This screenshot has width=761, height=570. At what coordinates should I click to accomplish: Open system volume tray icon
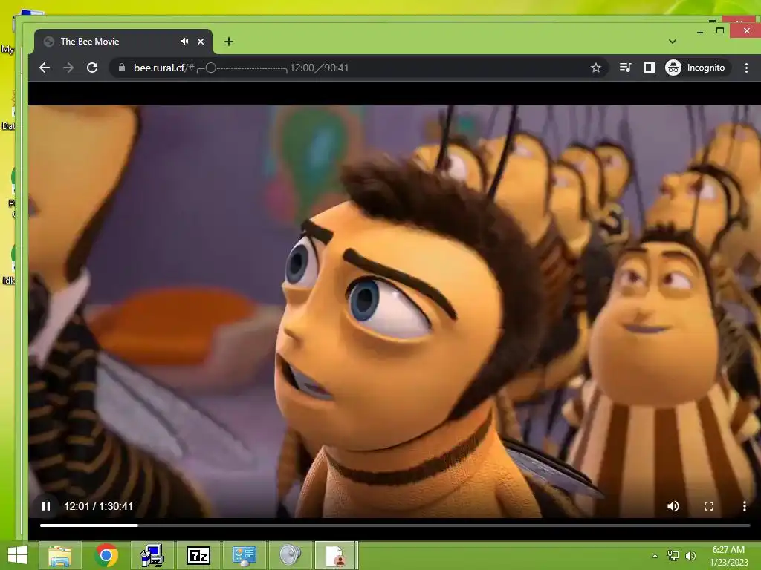[x=690, y=556]
